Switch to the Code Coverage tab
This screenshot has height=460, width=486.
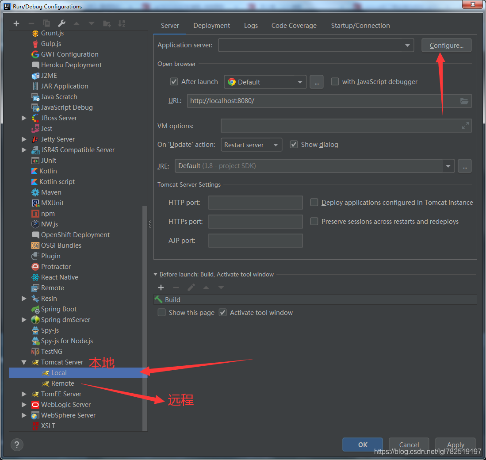point(294,25)
